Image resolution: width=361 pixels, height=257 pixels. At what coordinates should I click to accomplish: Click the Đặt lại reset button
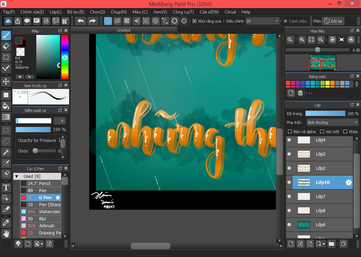point(333,21)
